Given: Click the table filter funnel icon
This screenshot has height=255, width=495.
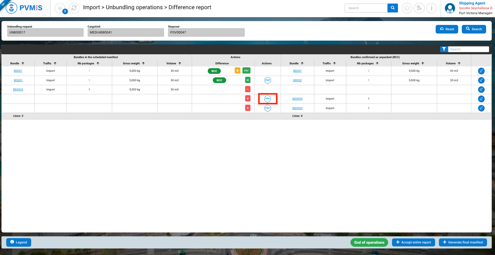Looking at the screenshot, I should point(444,49).
